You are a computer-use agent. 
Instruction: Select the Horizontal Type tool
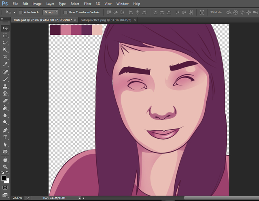(5, 137)
